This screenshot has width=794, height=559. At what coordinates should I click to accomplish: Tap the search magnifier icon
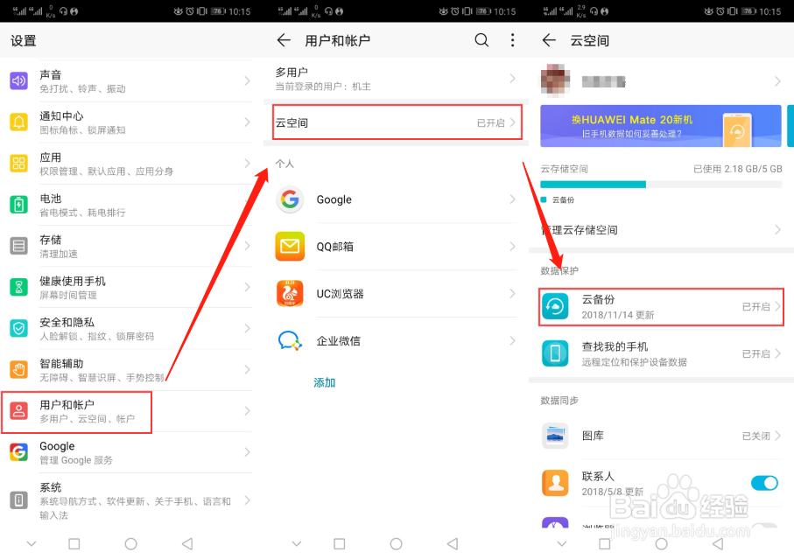click(x=481, y=40)
